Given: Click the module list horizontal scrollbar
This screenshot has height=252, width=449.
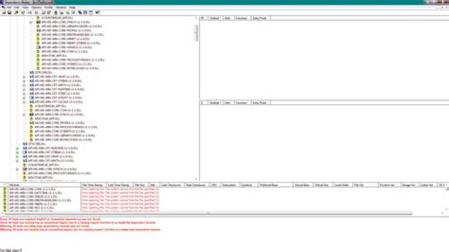Looking at the screenshot, I should [208, 213].
